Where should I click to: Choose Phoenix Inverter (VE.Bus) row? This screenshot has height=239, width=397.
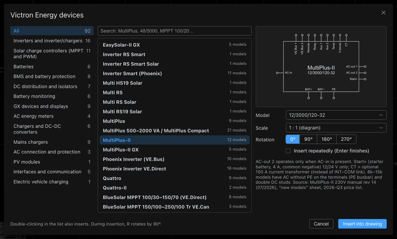[175, 159]
